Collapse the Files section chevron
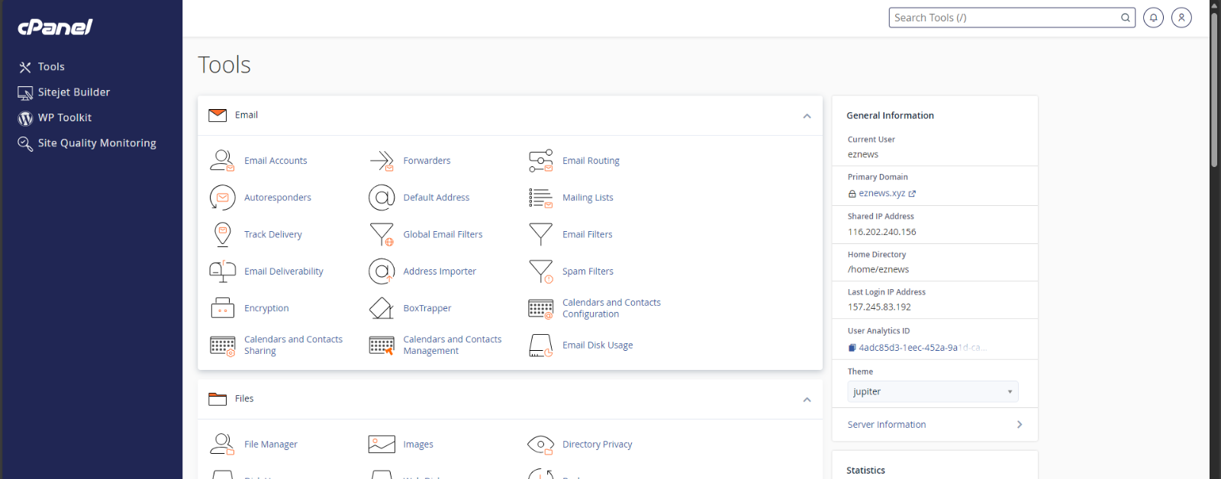The image size is (1221, 479). 807,400
